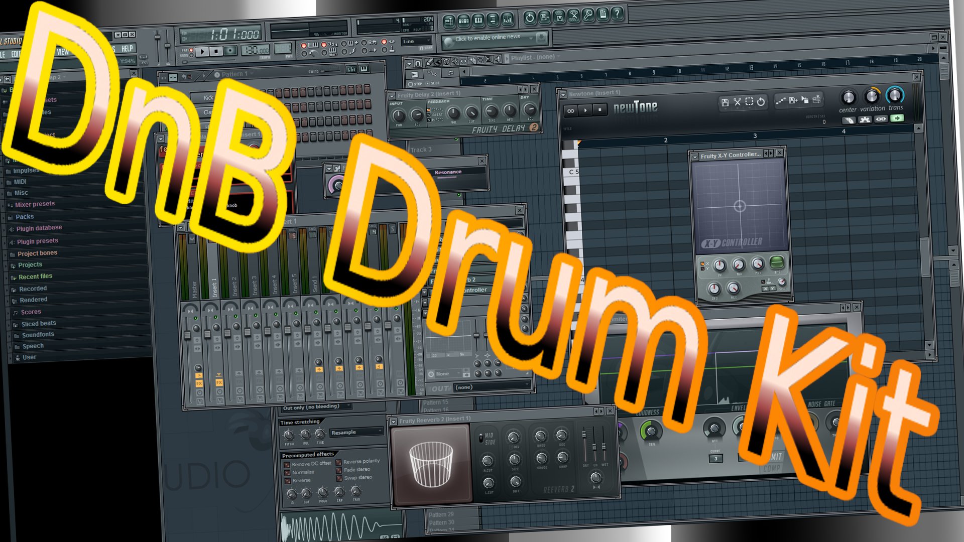Click the tempo display field
The width and height of the screenshot is (964, 542).
click(256, 50)
